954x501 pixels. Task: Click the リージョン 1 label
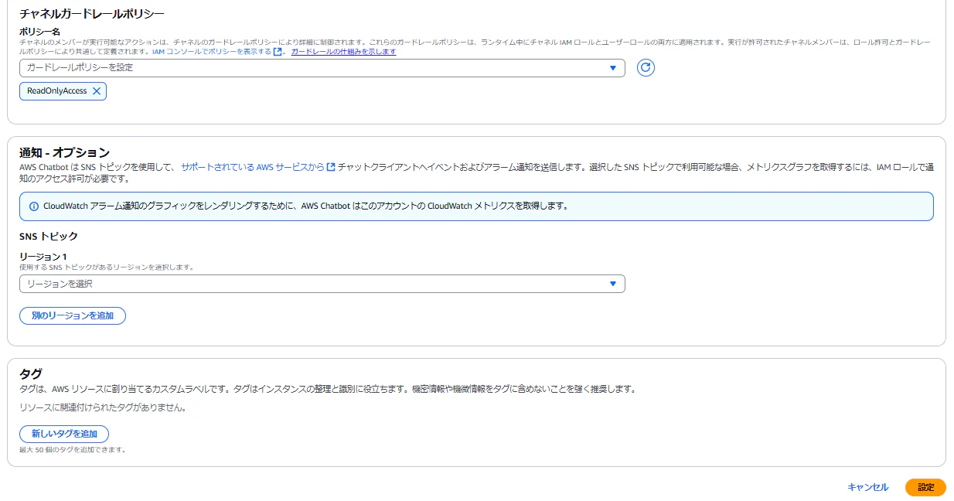point(43,257)
